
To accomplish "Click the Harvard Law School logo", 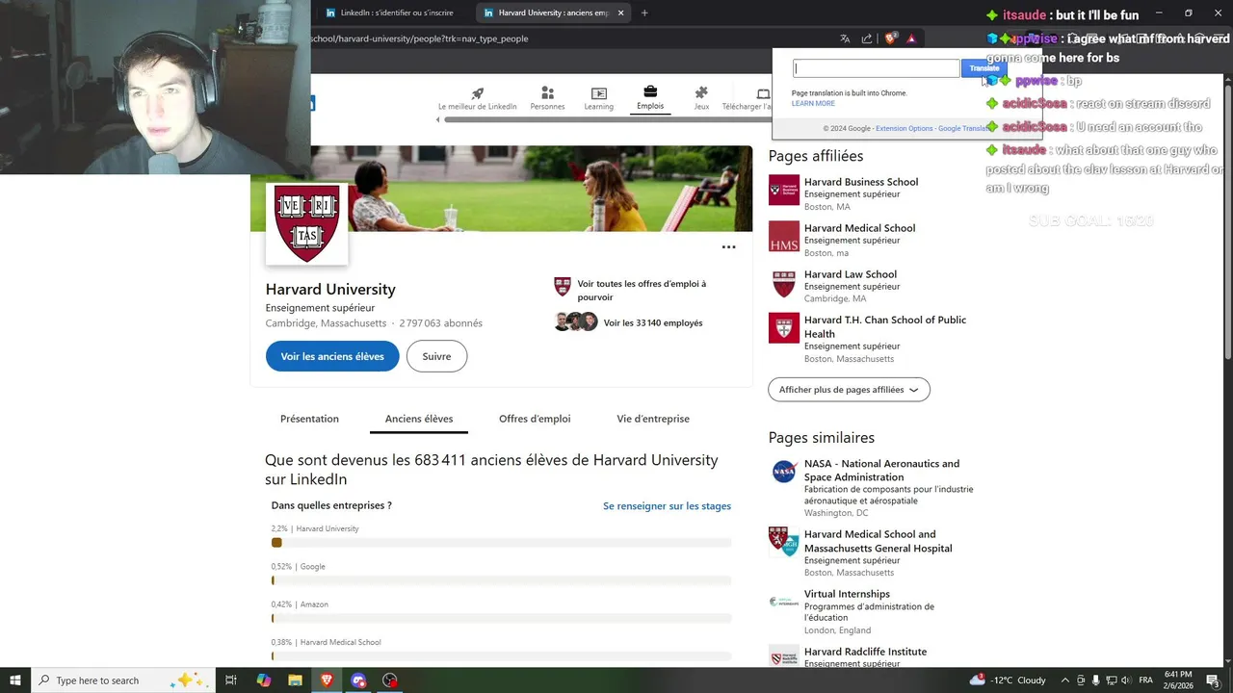I will click(x=784, y=283).
